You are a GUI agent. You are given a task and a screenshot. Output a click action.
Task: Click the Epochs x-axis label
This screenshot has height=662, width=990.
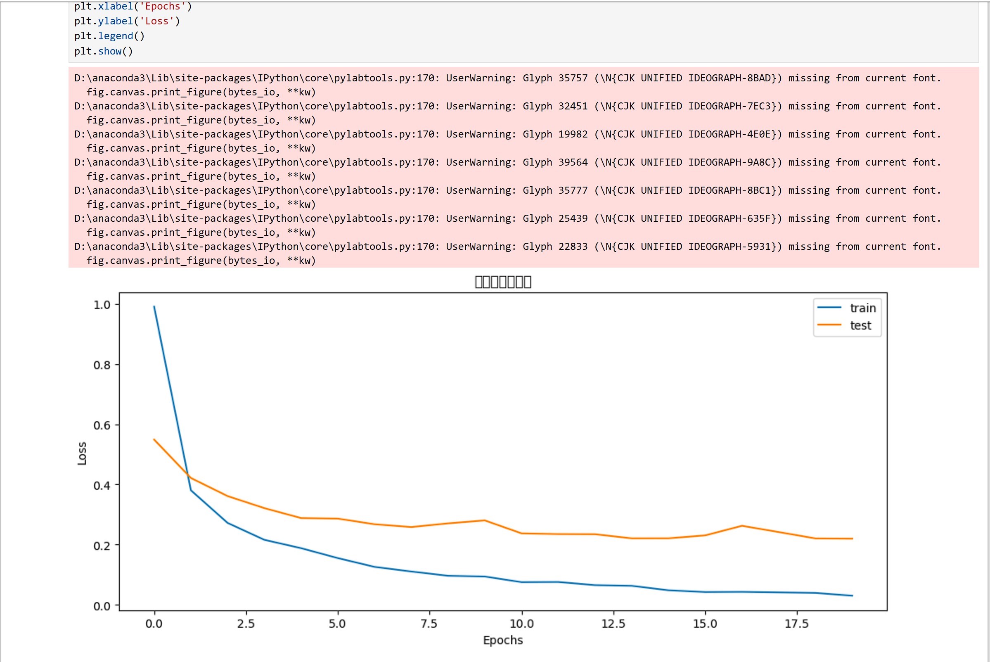[x=502, y=640]
